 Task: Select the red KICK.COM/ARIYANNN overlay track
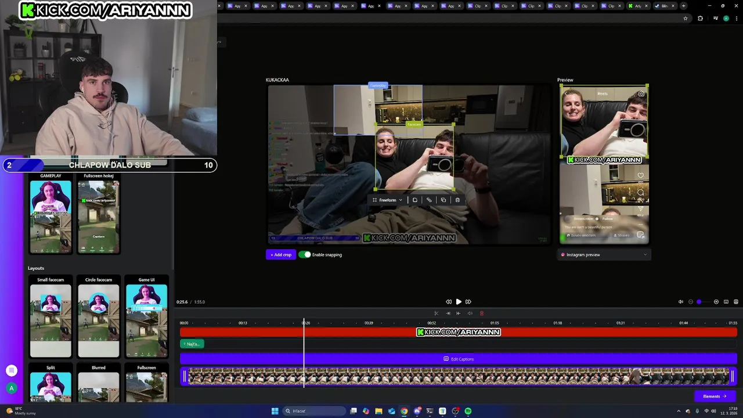tap(459, 332)
